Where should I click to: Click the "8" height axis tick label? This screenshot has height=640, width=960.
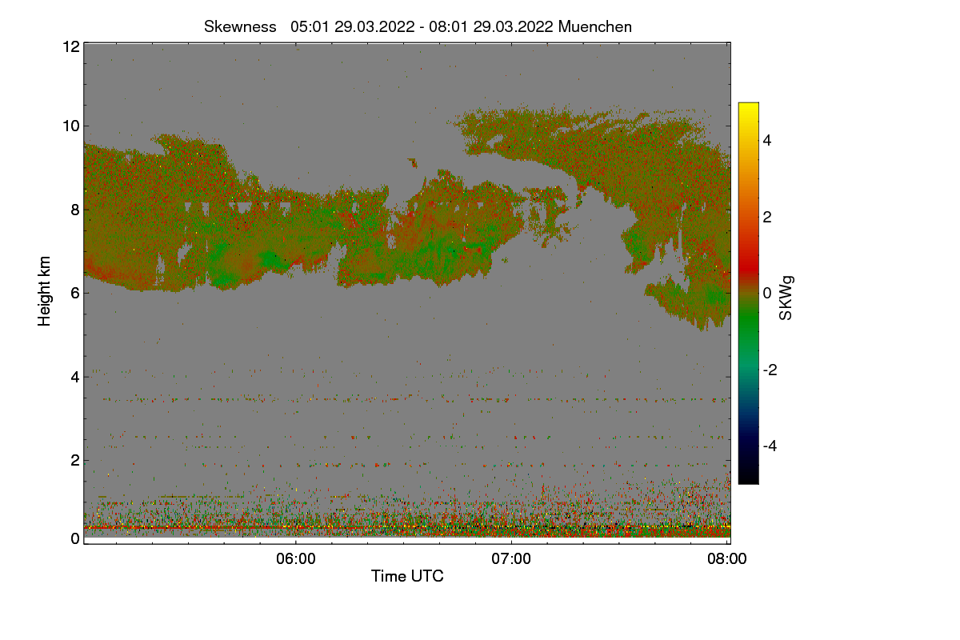pos(74,210)
